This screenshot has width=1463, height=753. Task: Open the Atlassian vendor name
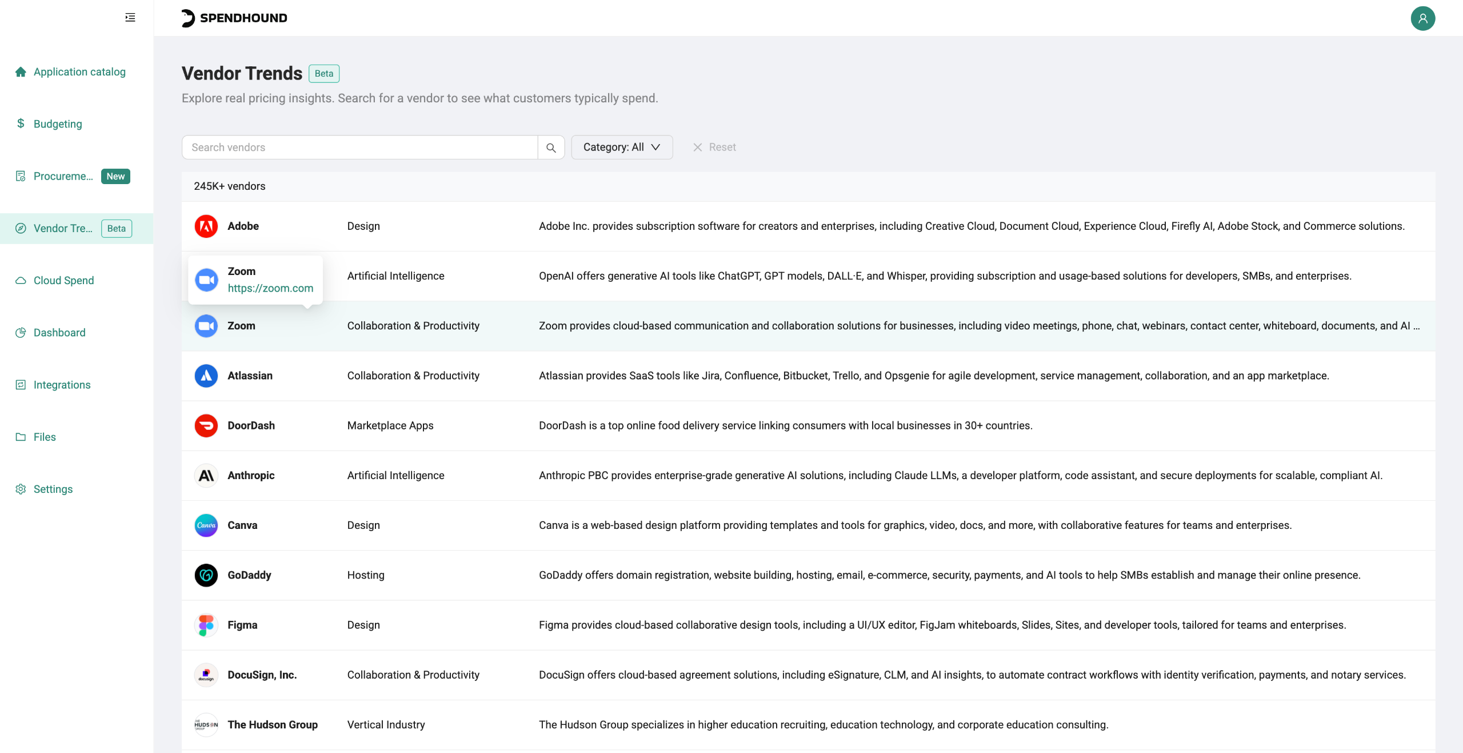[250, 376]
